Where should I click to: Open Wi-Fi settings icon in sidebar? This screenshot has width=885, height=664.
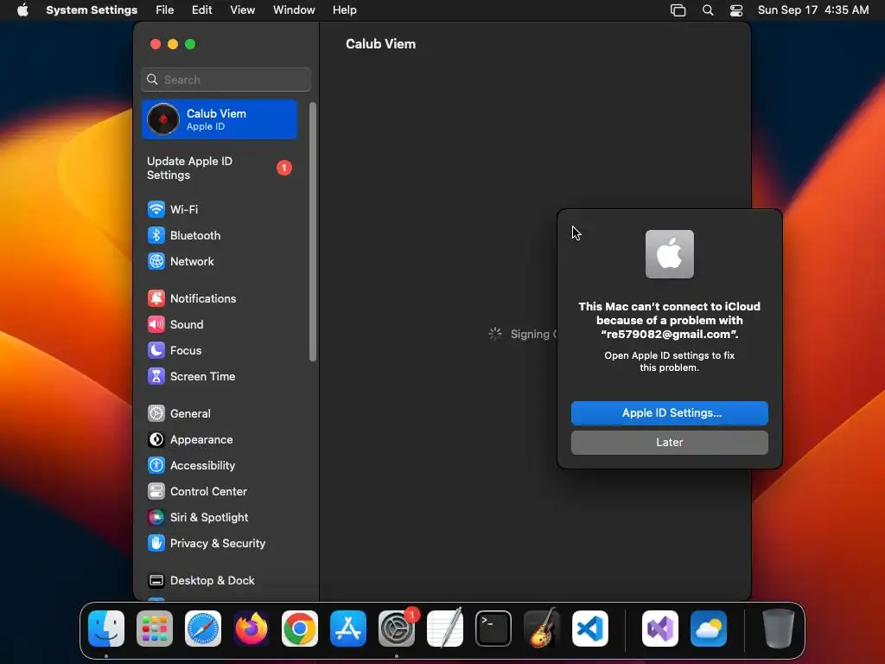pyautogui.click(x=156, y=209)
